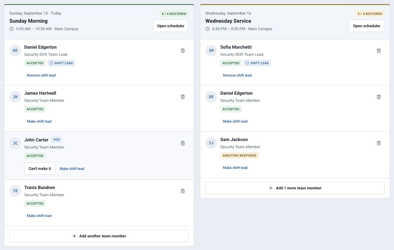Click "9:00 AM – 10:30 AM · Main Campus" text
394x250 pixels.
coord(47,29)
